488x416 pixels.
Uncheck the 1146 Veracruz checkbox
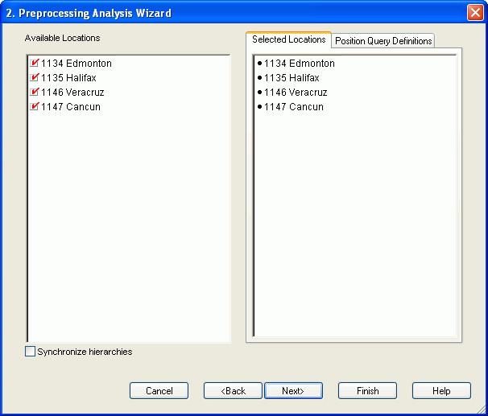pos(35,92)
